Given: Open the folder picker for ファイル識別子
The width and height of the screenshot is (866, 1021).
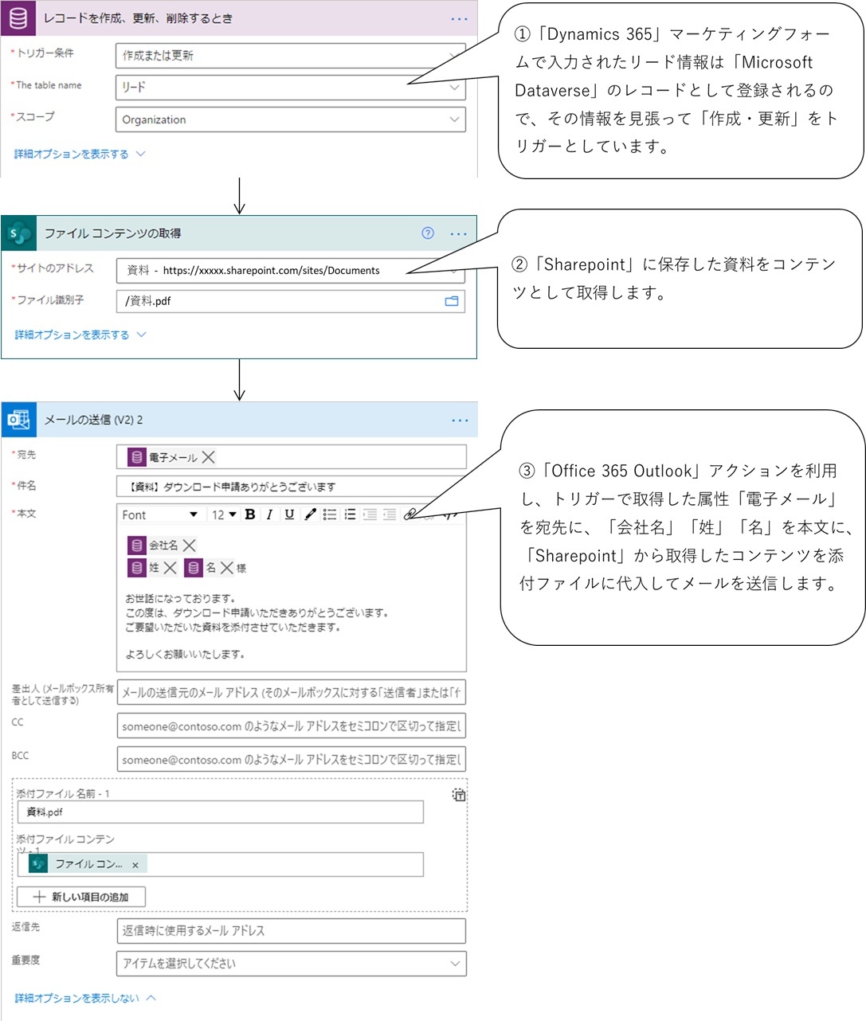Looking at the screenshot, I should tap(452, 301).
